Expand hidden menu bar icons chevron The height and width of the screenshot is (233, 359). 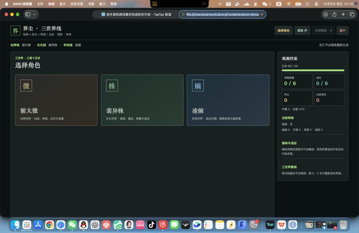pos(220,4)
